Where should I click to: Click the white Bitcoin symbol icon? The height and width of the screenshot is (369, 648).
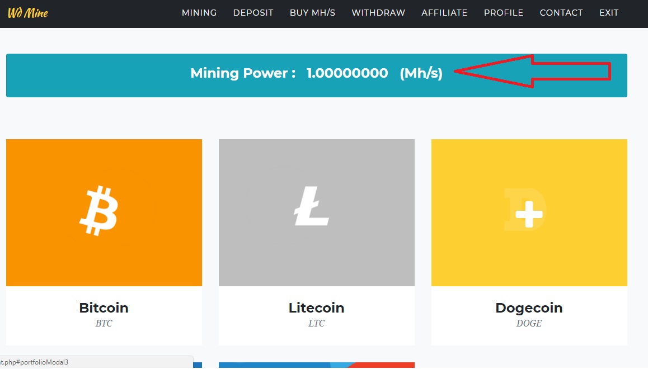click(99, 211)
